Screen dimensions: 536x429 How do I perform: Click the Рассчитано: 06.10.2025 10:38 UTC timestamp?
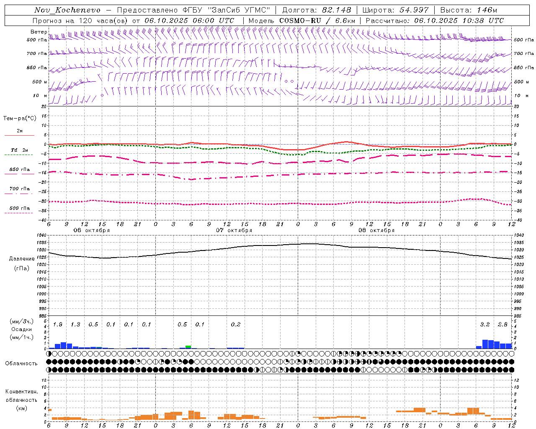[x=435, y=21]
